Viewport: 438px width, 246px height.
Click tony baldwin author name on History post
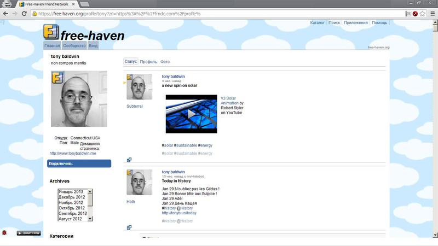point(173,172)
